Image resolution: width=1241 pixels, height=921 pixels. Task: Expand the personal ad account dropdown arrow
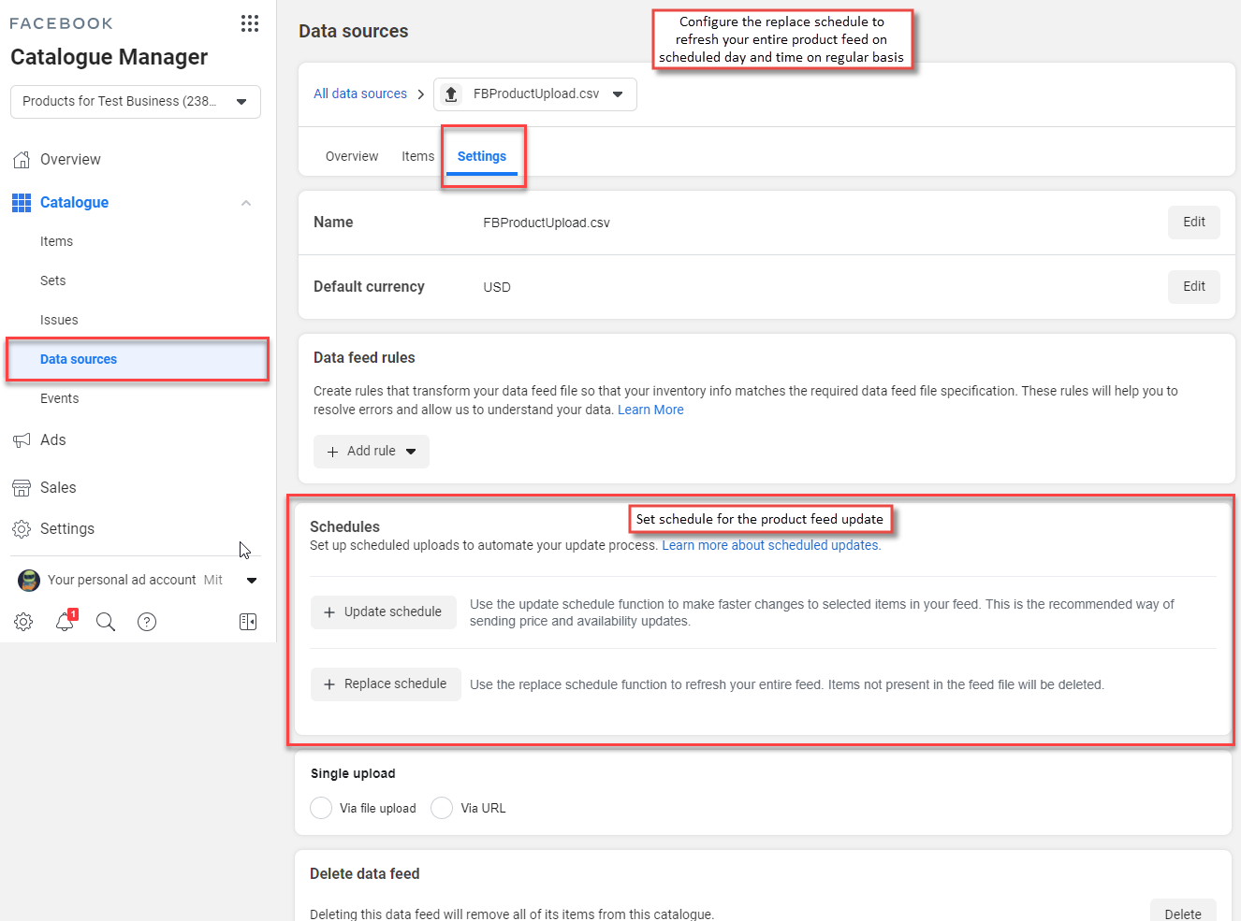252,581
